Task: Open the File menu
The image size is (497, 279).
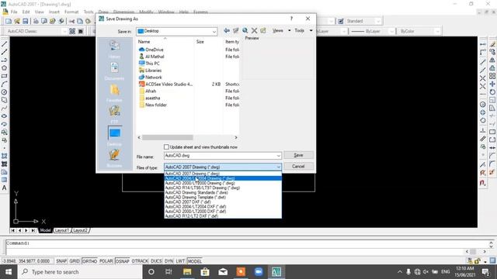Action: point(14,12)
